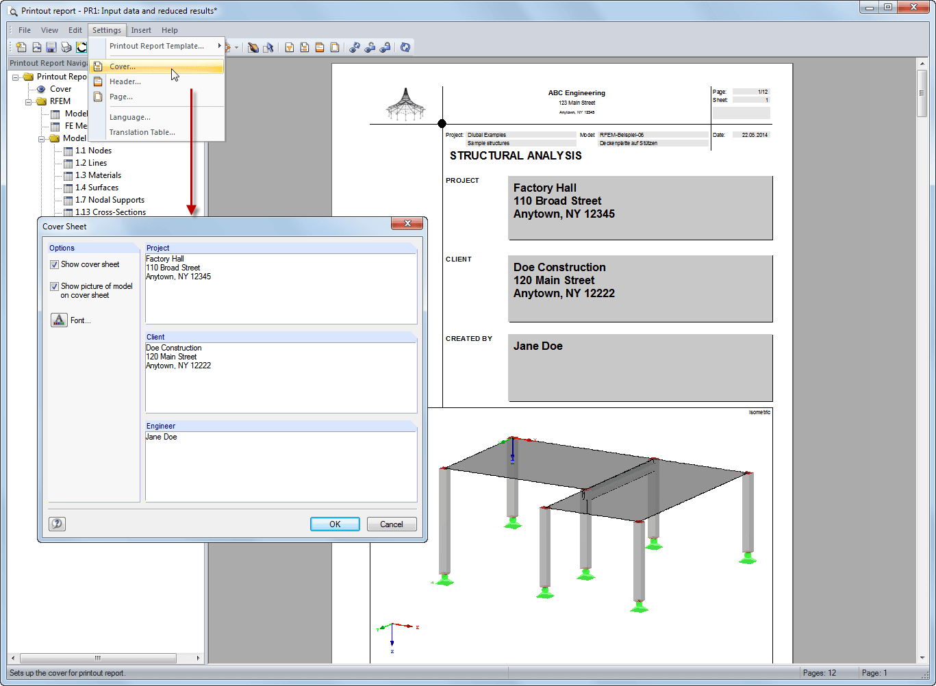
Task: Open the Help menu
Action: coord(170,30)
